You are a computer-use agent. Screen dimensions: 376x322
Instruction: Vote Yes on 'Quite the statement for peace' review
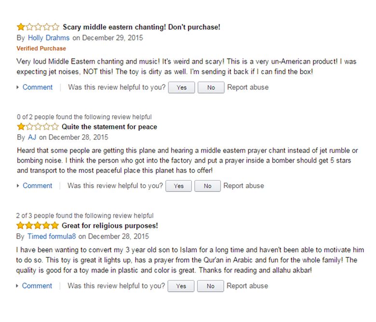pos(179,186)
